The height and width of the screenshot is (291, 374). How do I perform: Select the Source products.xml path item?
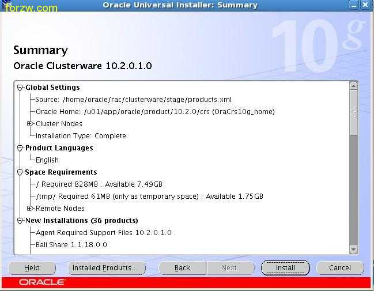tap(133, 100)
